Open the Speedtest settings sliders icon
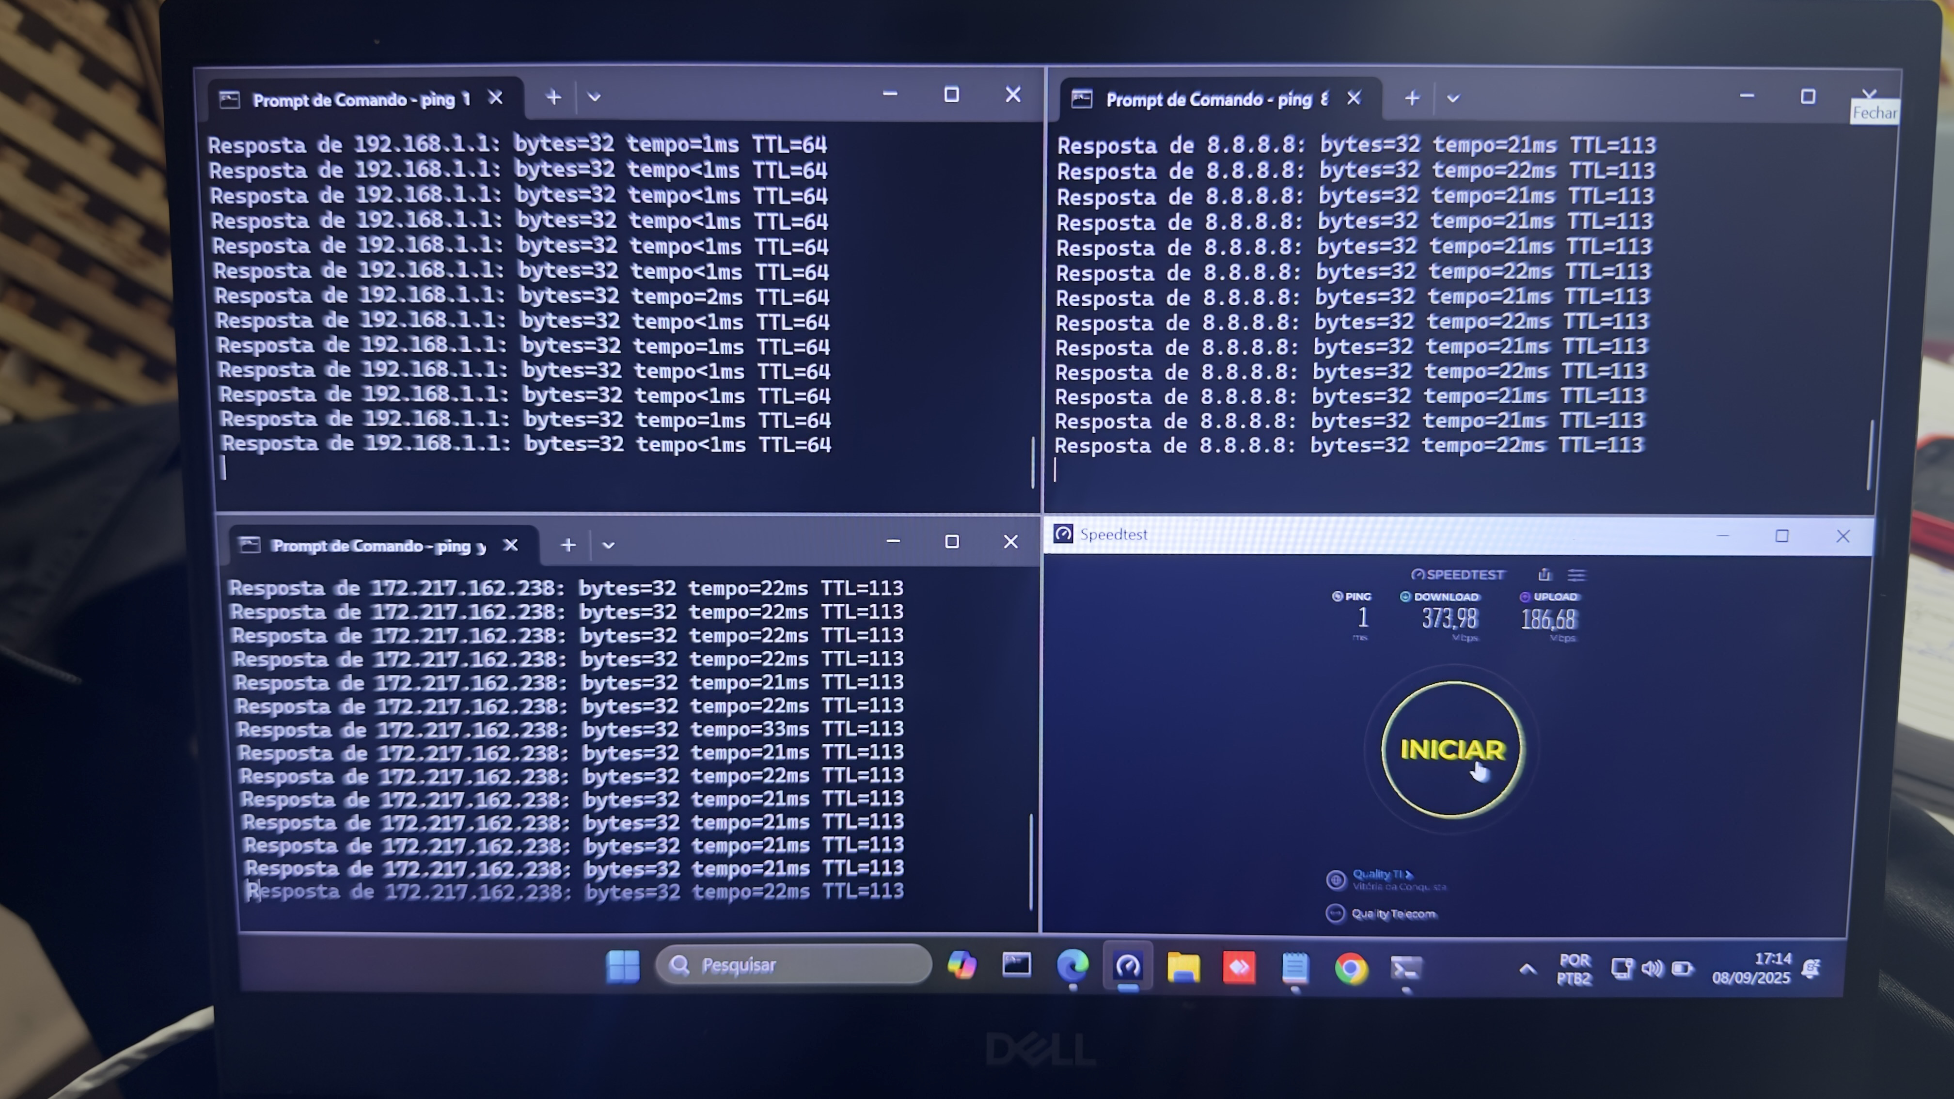The image size is (1954, 1099). (1577, 575)
